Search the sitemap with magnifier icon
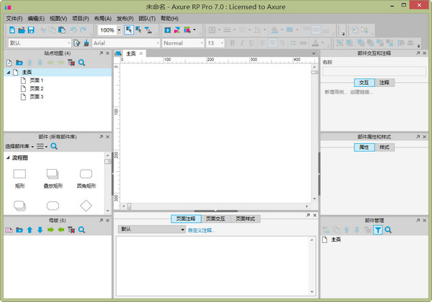Viewport: 432px width, 302px height. coord(81,63)
